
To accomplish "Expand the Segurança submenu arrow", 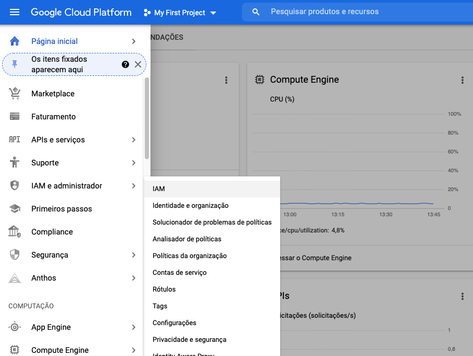I will click(134, 255).
